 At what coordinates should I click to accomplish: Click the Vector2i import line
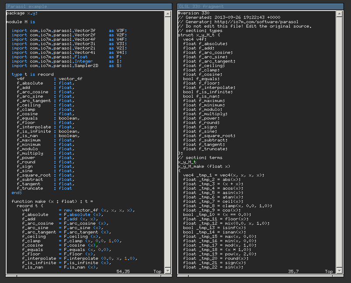coord(69,48)
